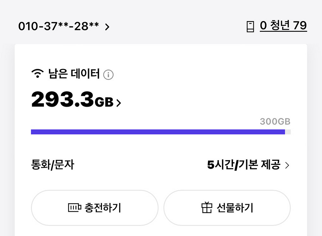
Task: Click the gray unfilled end of data bar
Action: (x=288, y=132)
